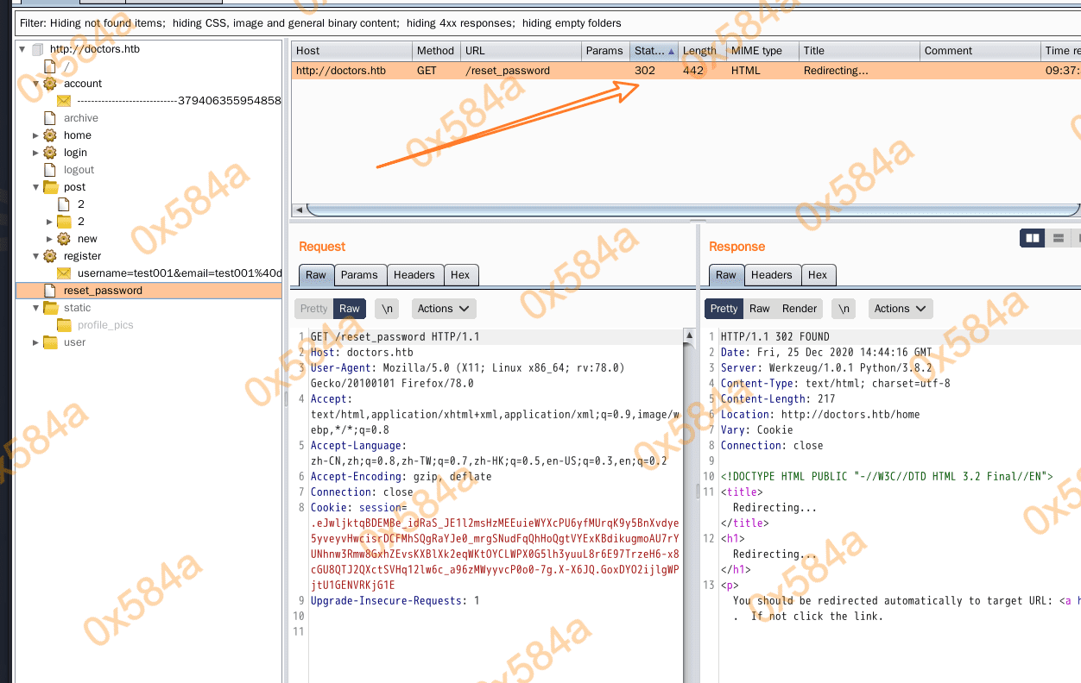Click the folder icon next to static
Viewport: 1081px width, 683px height.
tap(50, 308)
